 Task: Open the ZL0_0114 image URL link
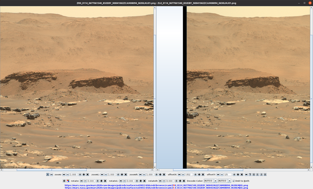(156, 188)
